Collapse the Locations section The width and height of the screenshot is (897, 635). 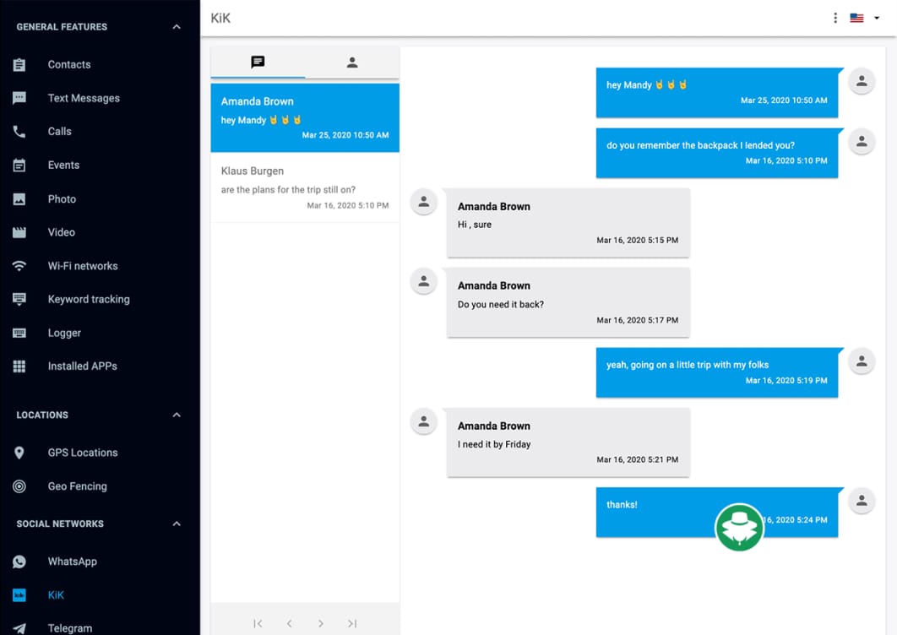point(177,415)
